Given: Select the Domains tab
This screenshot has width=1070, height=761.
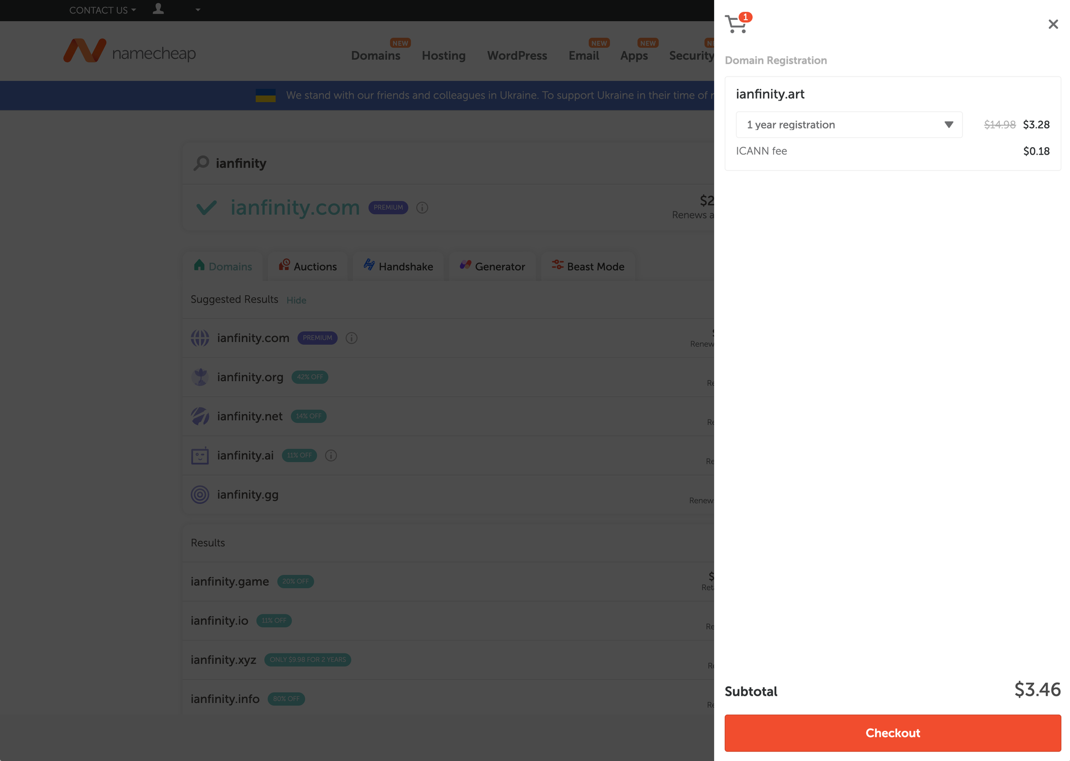Looking at the screenshot, I should [223, 266].
